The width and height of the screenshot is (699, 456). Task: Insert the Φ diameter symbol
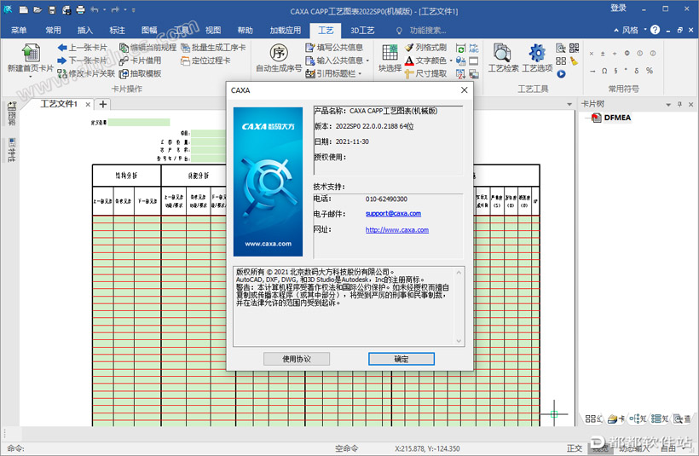(627, 53)
